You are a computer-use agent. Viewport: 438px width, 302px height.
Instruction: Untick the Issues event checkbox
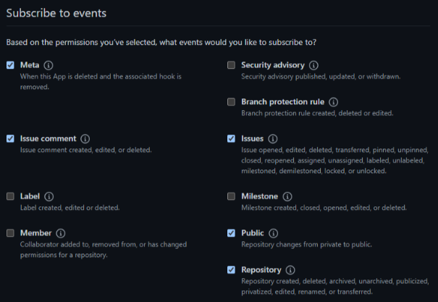tap(231, 138)
